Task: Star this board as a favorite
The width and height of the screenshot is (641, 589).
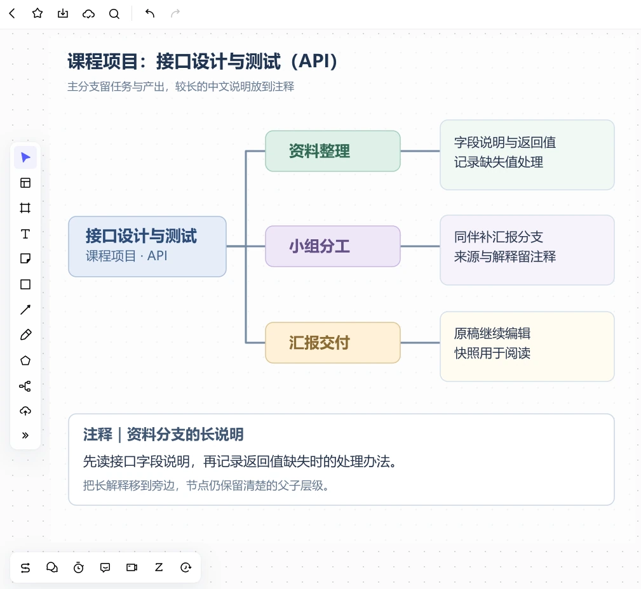Action: pos(37,13)
